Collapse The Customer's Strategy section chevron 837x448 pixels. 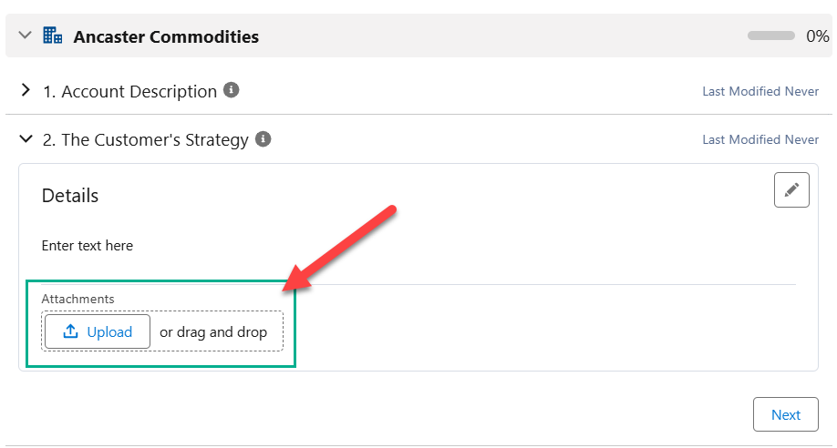click(x=26, y=139)
